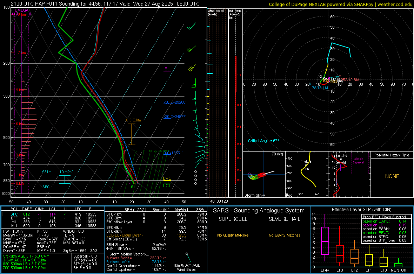Click the 'Prob EF2+ Given Supercell' header

385,217
